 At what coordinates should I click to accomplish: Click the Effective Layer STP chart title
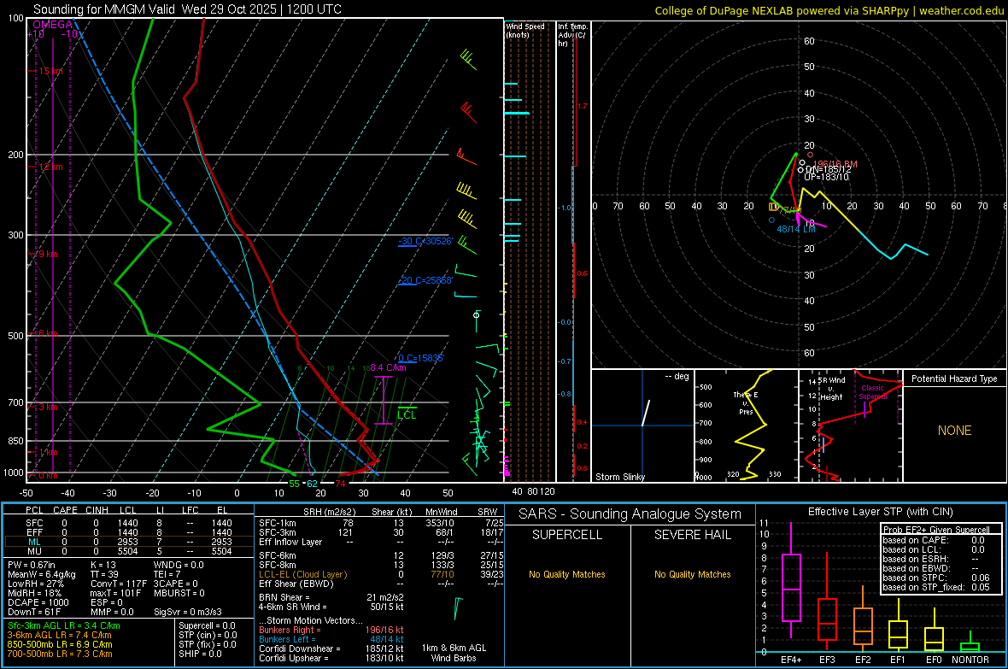click(880, 512)
